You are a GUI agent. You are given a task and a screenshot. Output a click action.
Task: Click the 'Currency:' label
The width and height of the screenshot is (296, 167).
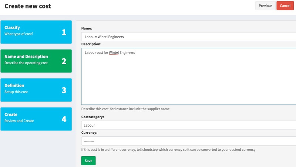click(89, 133)
